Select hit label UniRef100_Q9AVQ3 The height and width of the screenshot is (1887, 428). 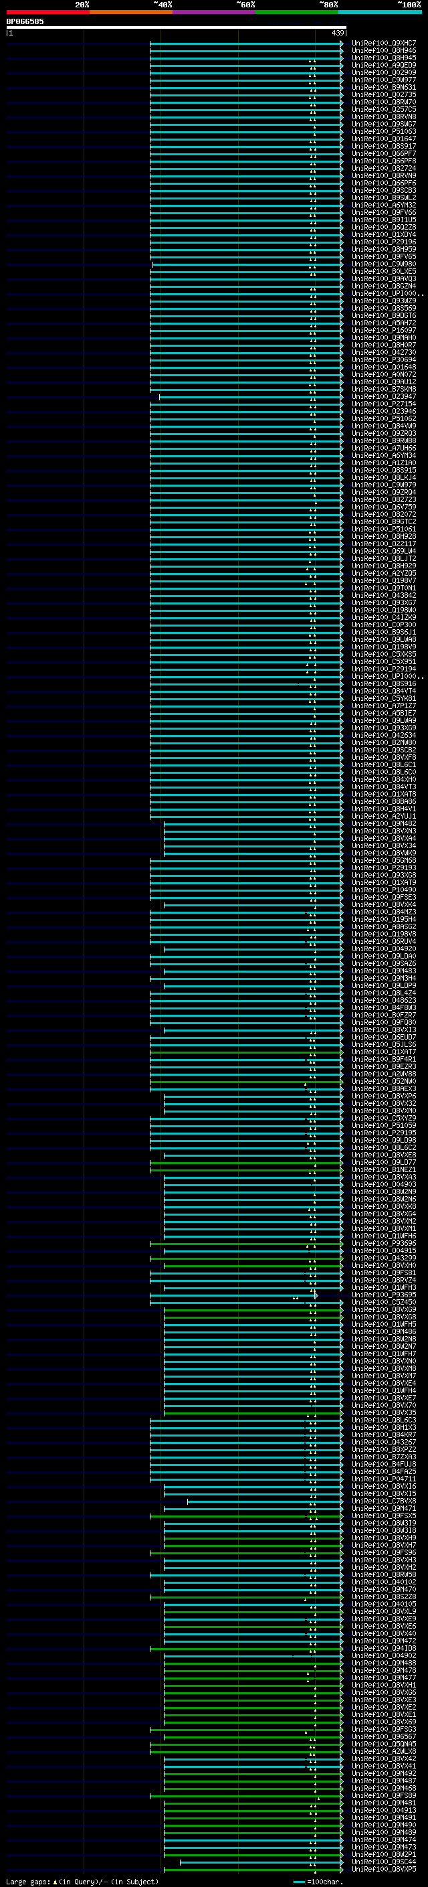[384, 278]
